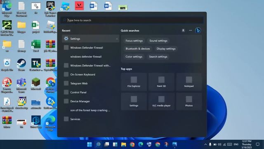This screenshot has height=149, width=264.
Task: Choose the Sound settings quick search
Action: (158, 41)
